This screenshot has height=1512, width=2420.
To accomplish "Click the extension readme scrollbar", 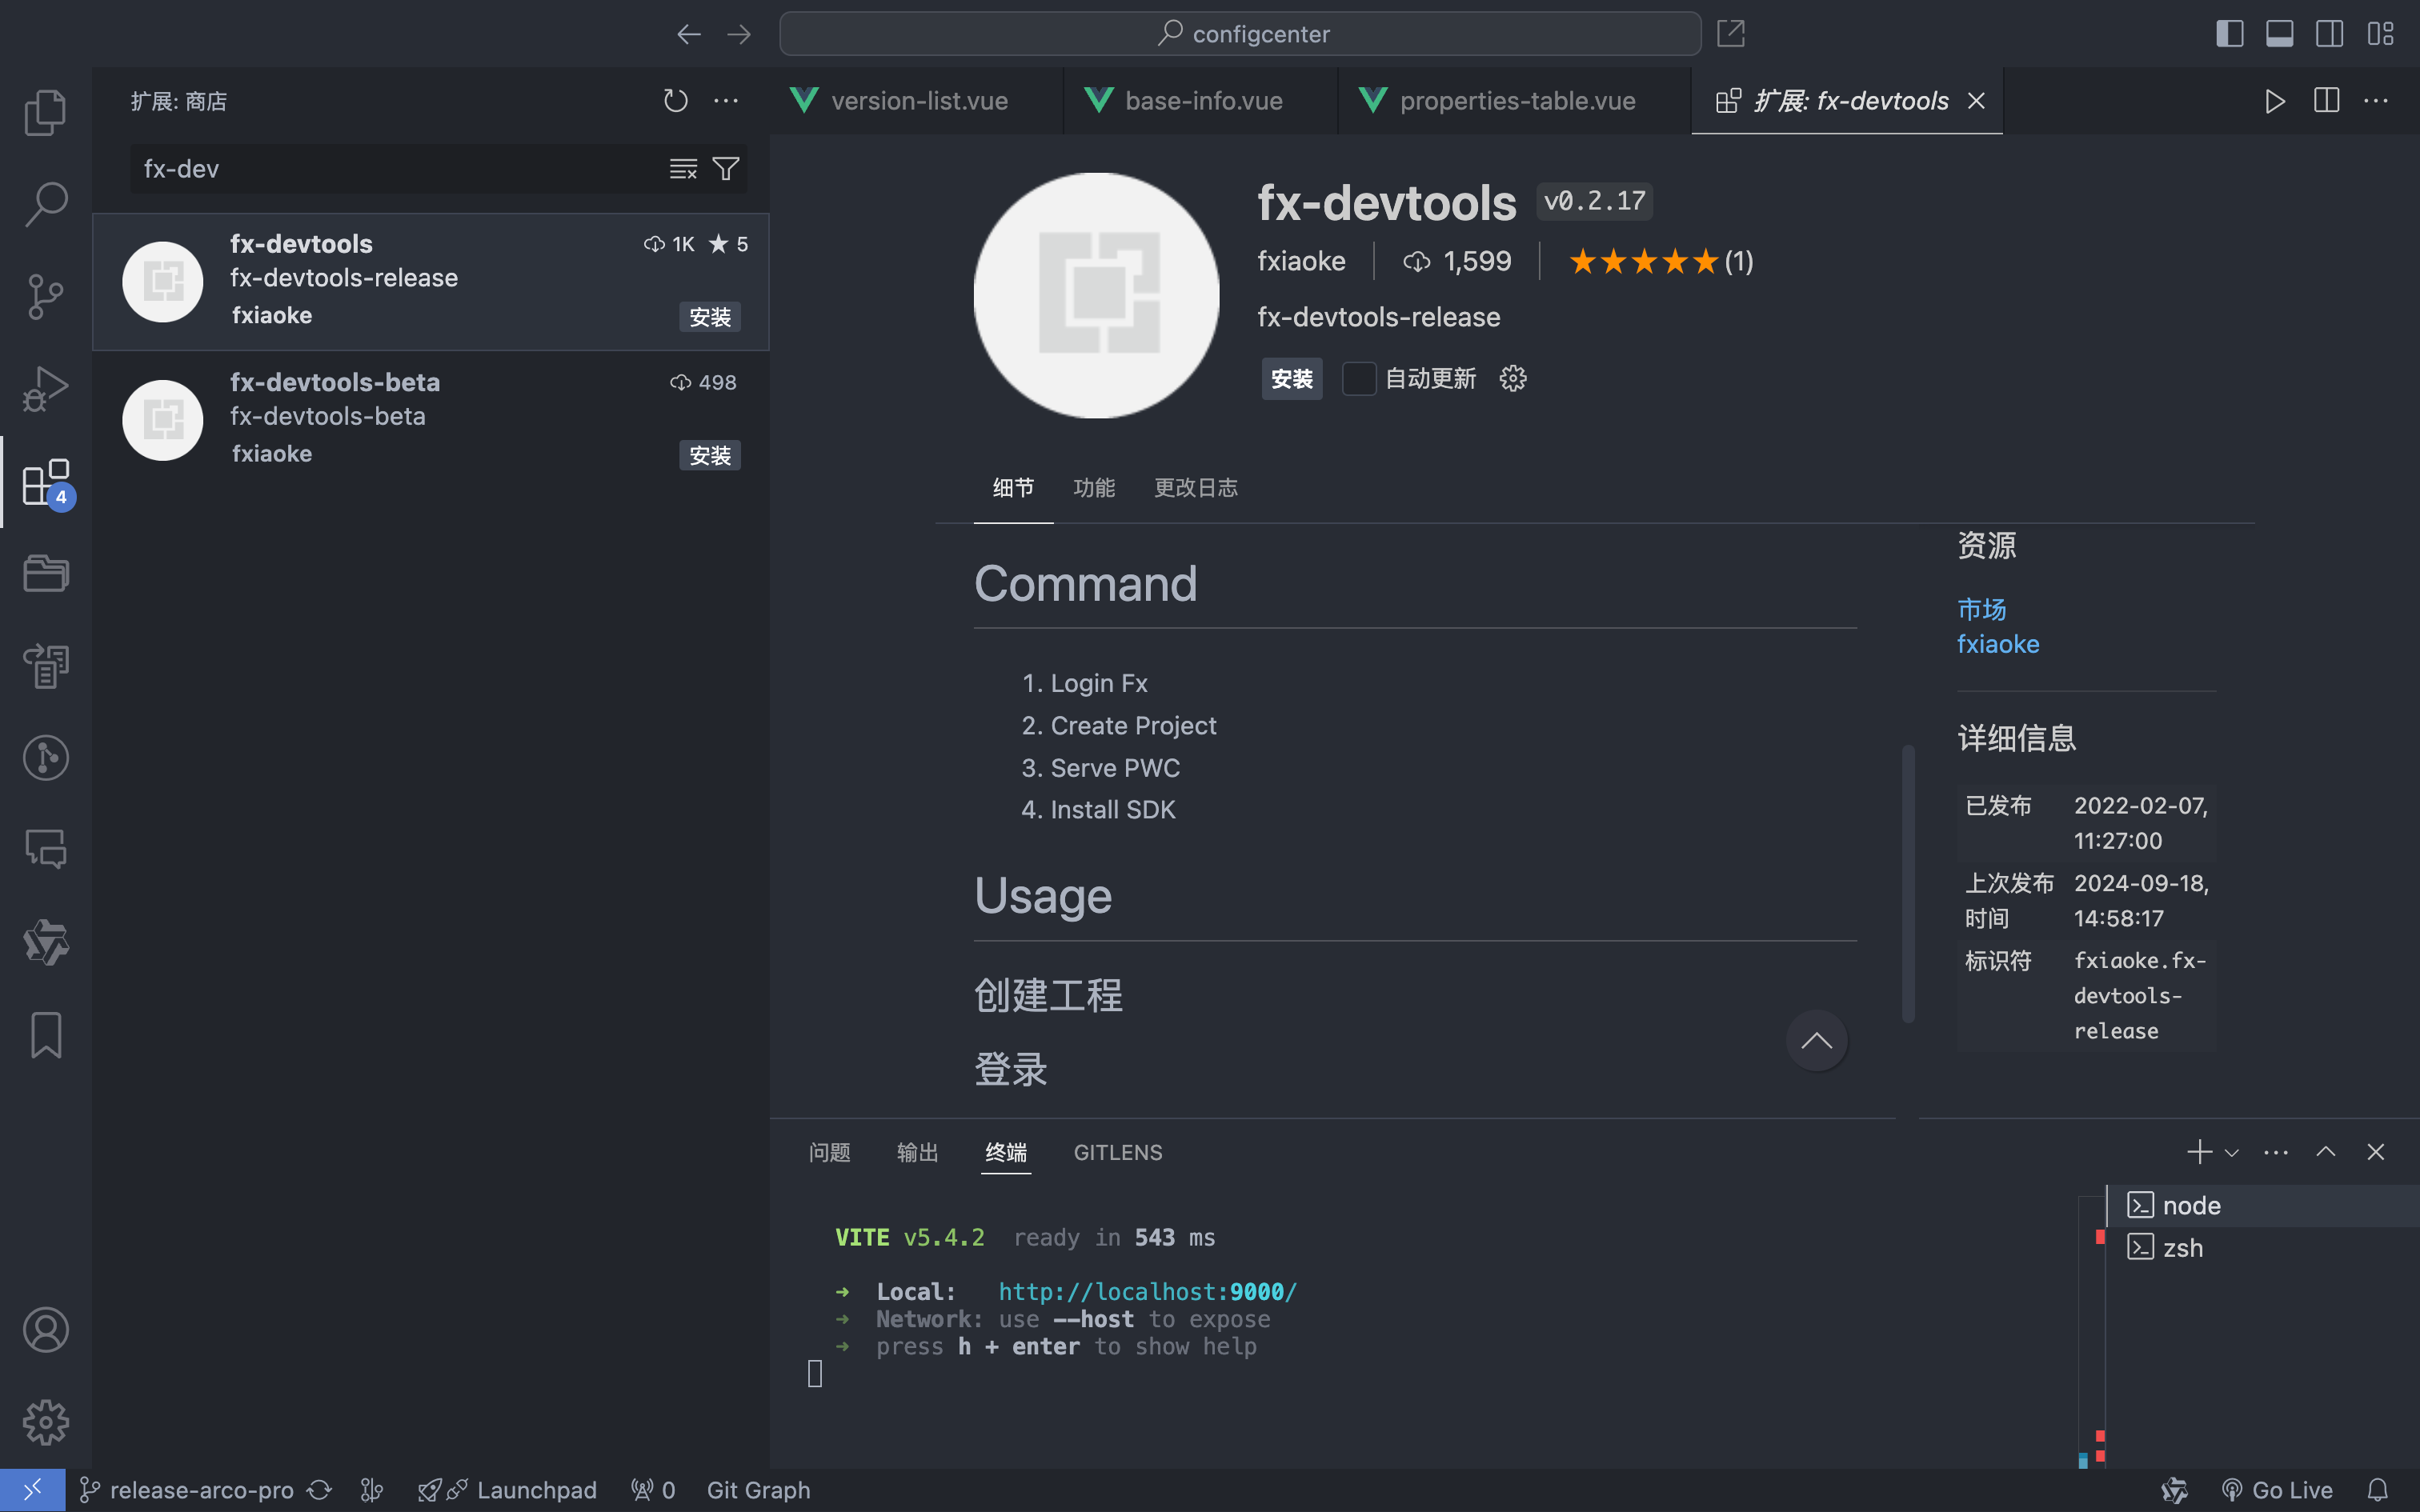I will [1908, 883].
